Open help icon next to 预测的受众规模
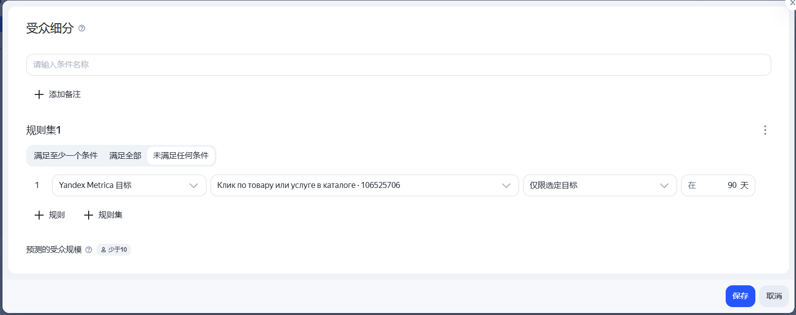This screenshot has height=315, width=796. tap(89, 250)
